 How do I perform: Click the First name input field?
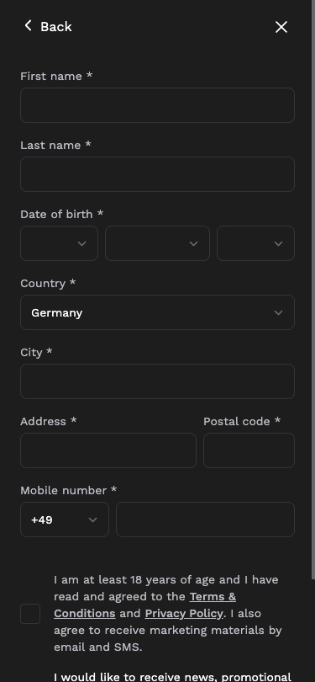pyautogui.click(x=158, y=105)
